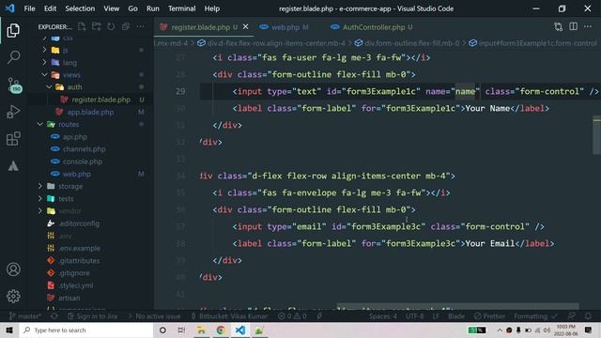The image size is (601, 338).
Task: Open console.php in Explorer
Action: pos(83,161)
